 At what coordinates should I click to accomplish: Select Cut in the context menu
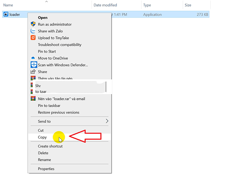(41, 130)
